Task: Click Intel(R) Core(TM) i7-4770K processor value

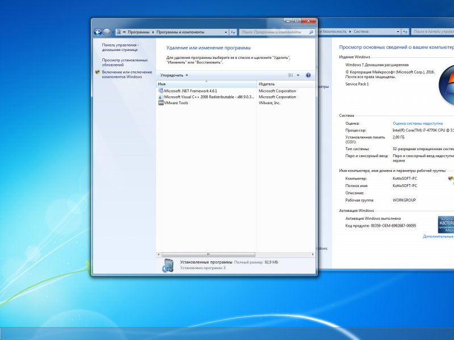Action: 423,130
